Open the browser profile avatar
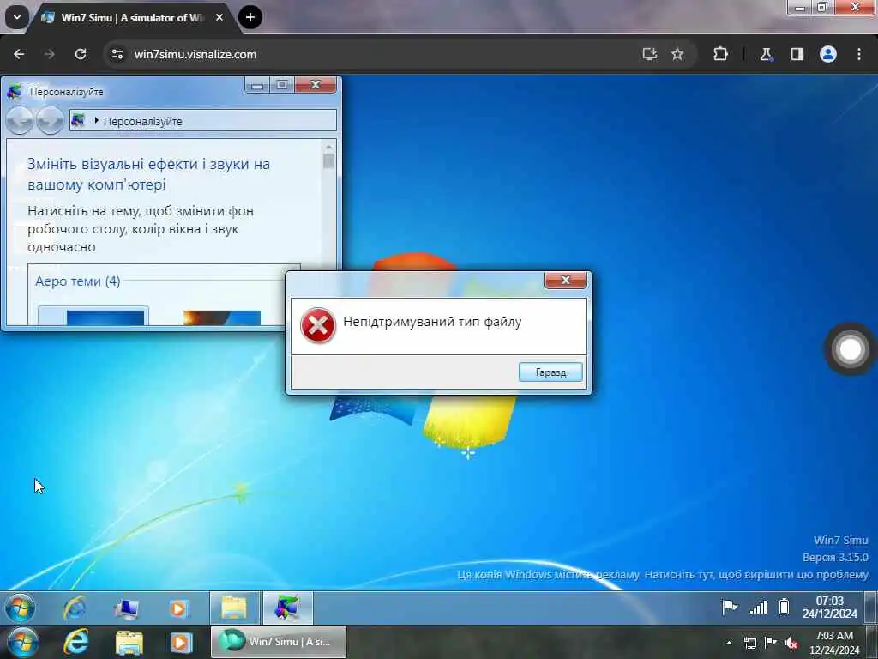The height and width of the screenshot is (659, 878). tap(828, 54)
